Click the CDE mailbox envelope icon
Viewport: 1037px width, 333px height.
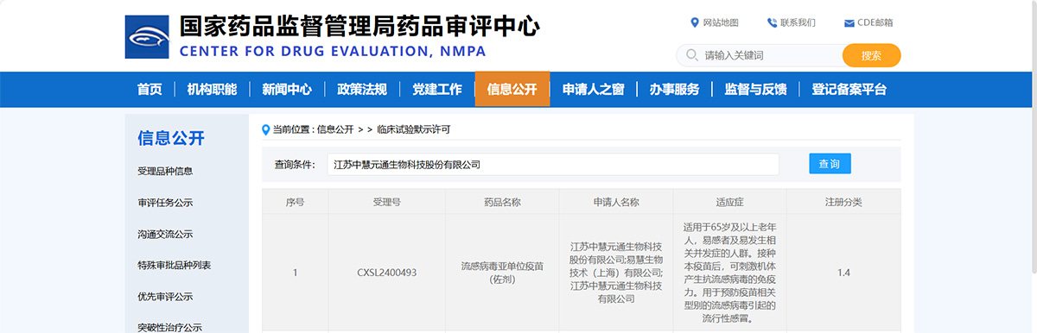pyautogui.click(x=849, y=22)
